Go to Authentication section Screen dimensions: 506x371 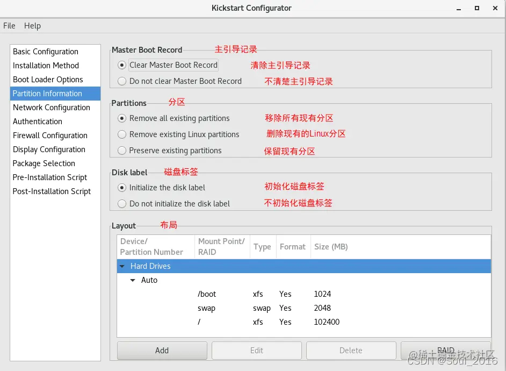55,122
